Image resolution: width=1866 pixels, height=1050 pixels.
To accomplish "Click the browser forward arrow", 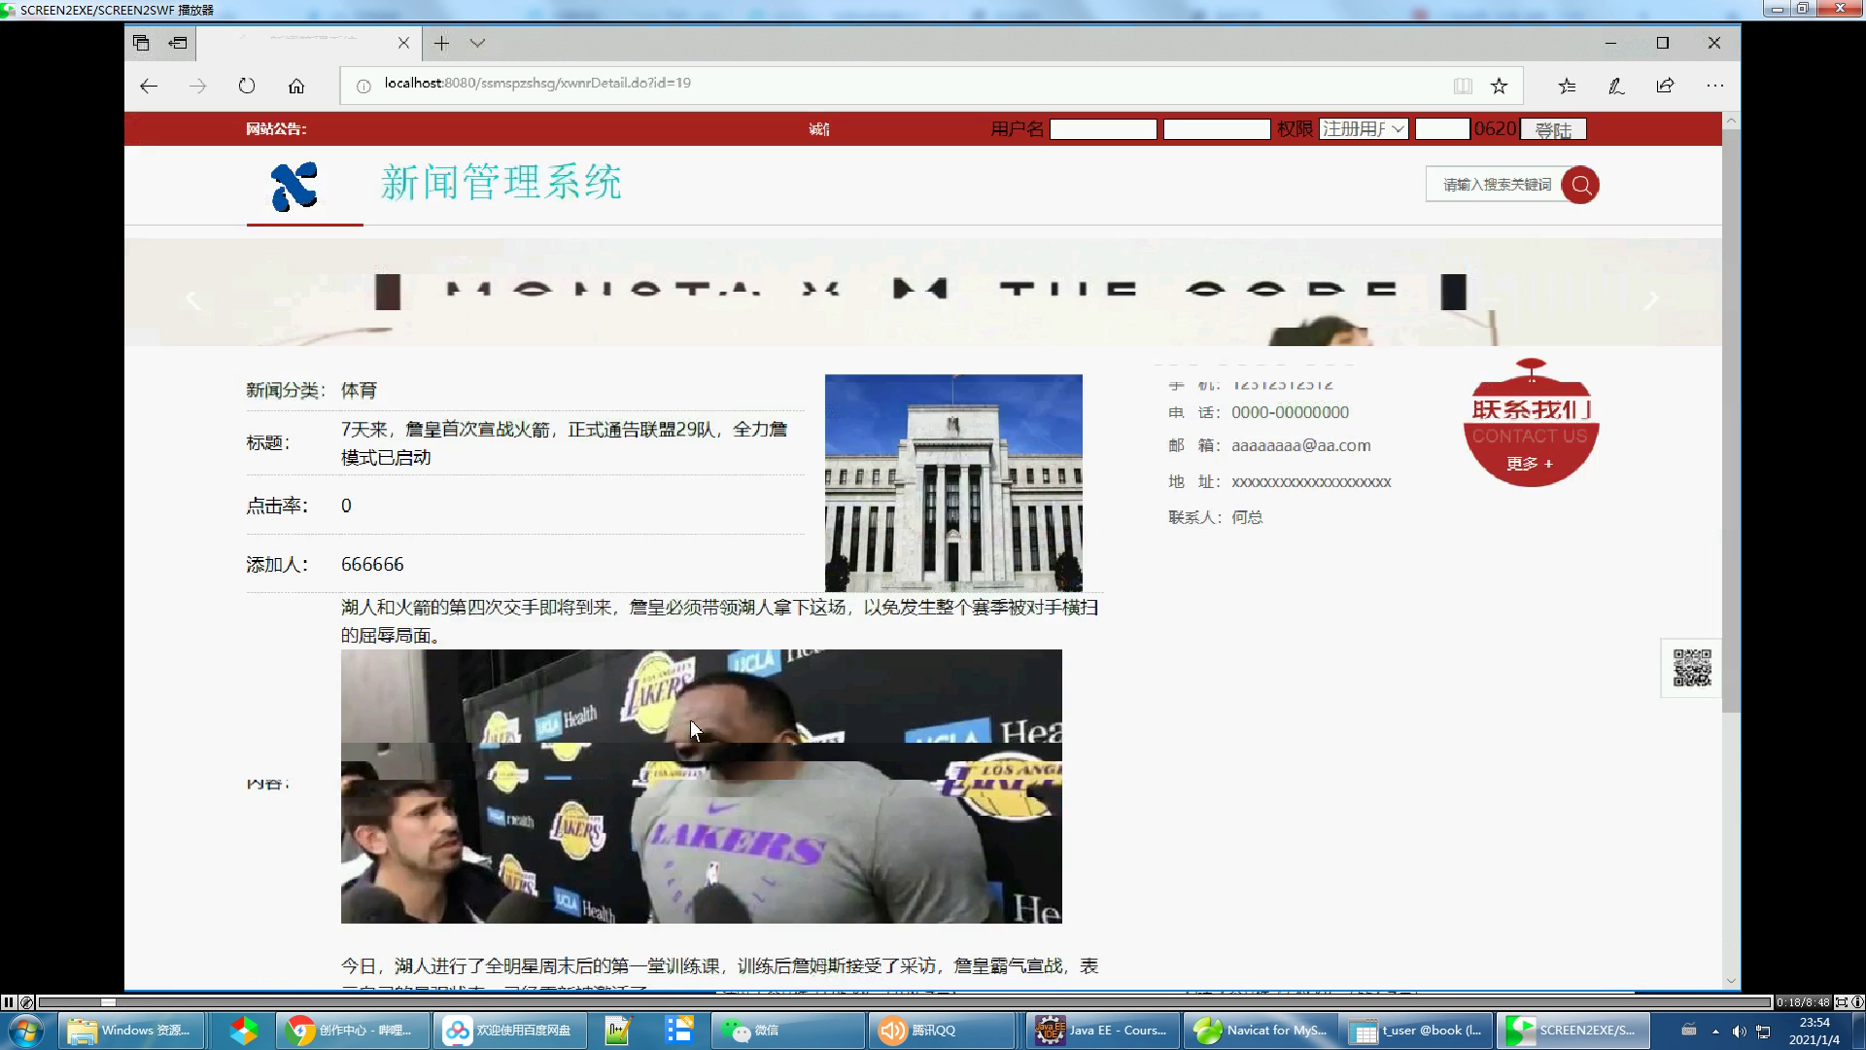I will click(197, 86).
